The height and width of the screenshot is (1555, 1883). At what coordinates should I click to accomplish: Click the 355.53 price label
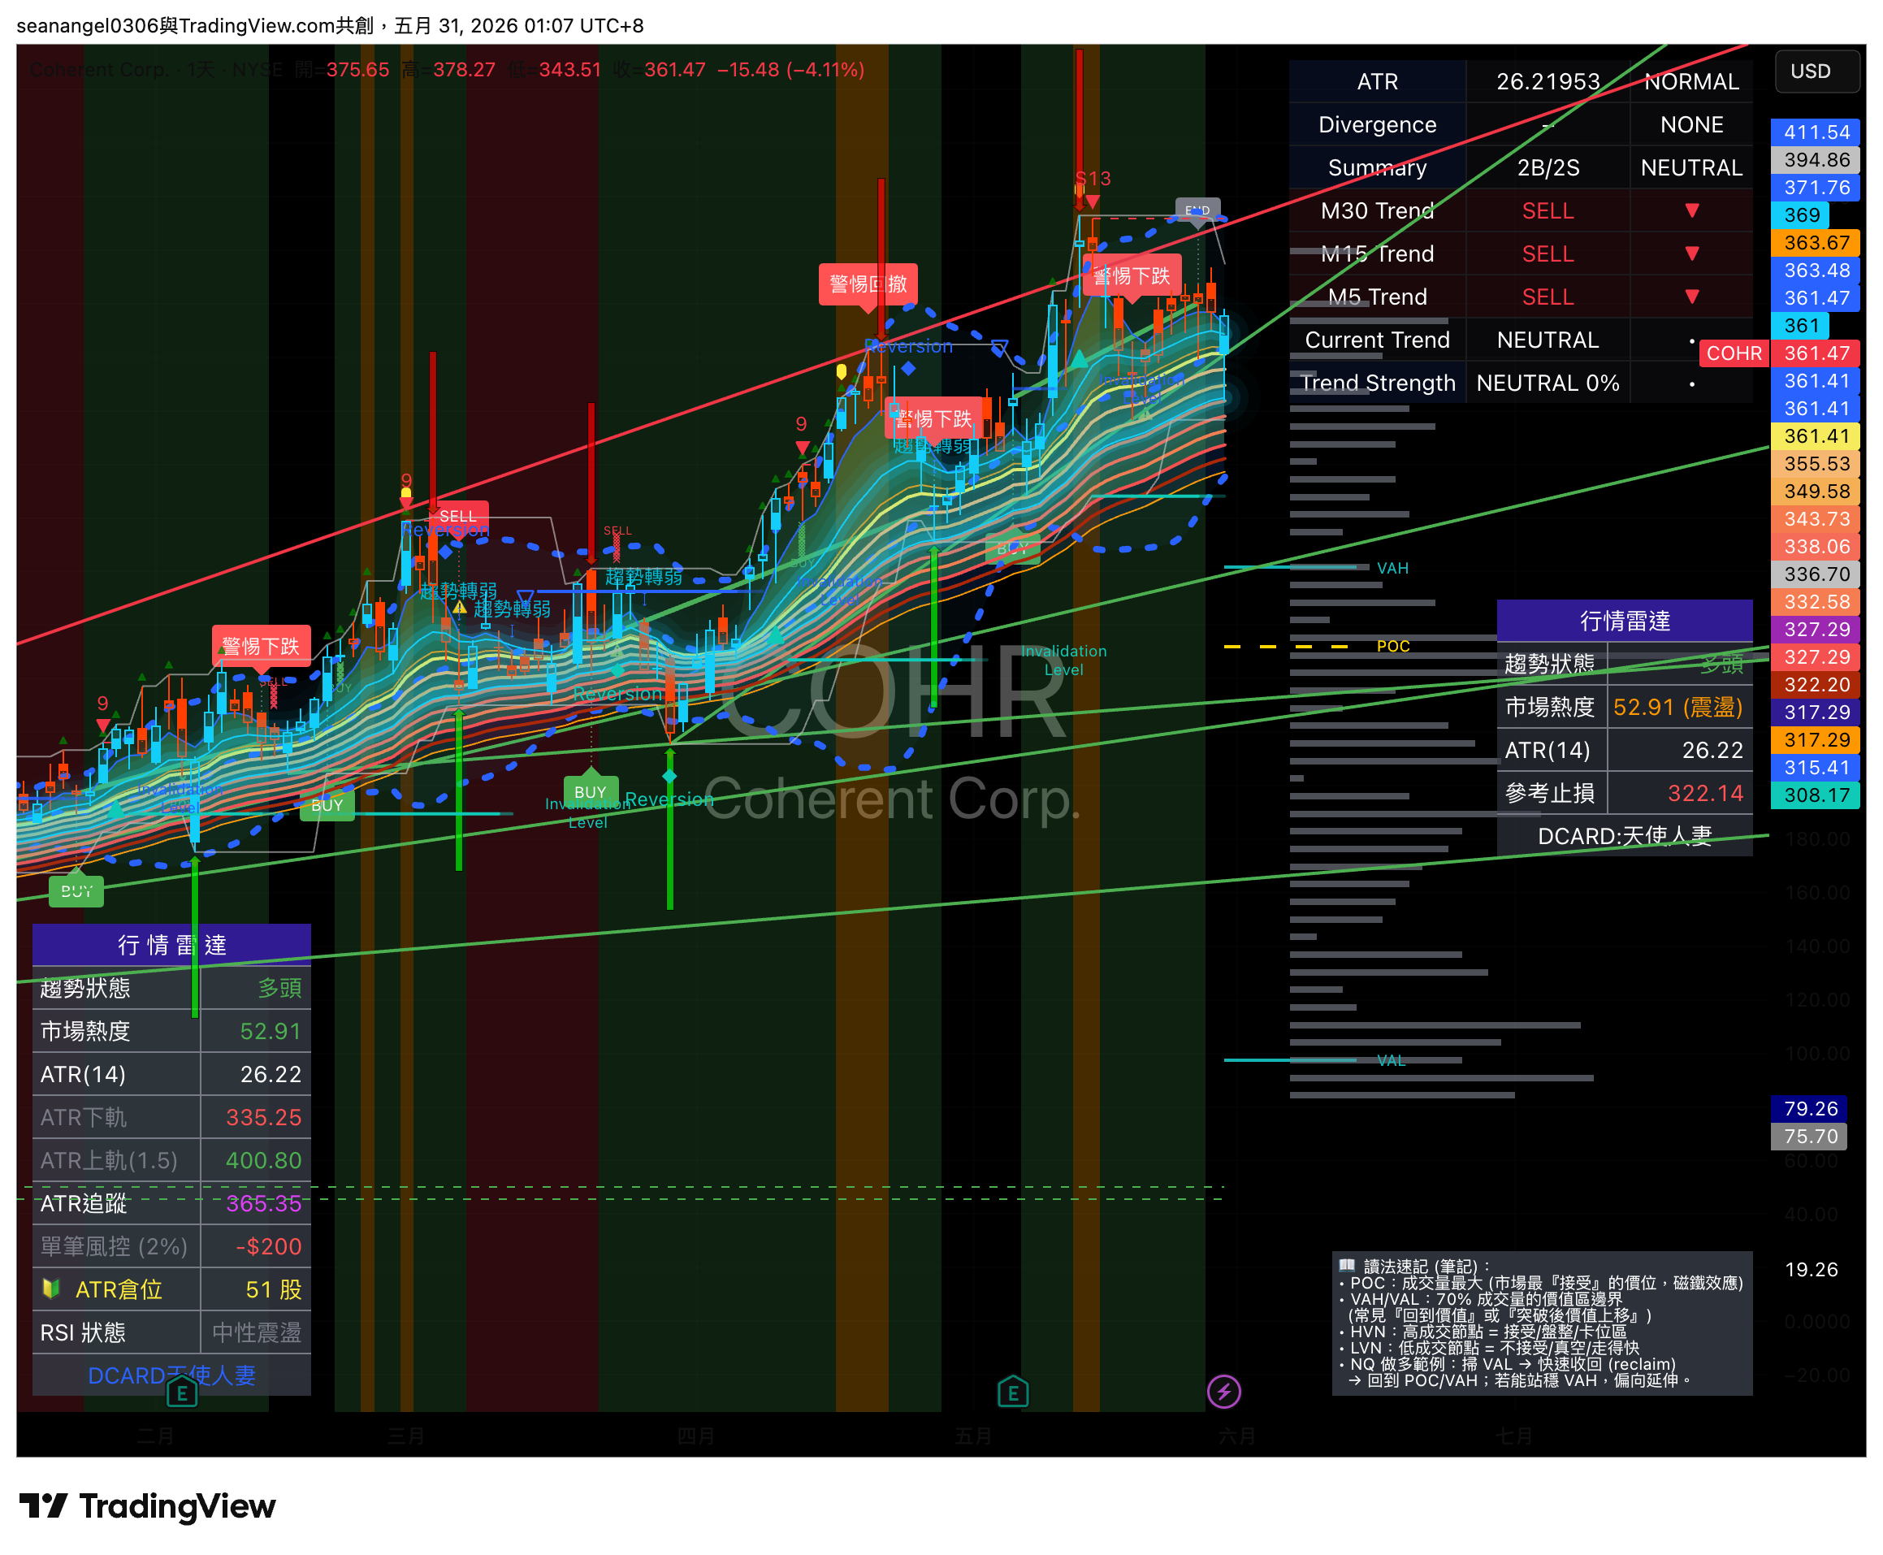click(x=1816, y=464)
